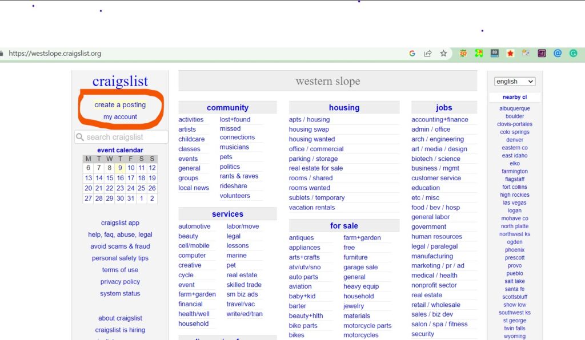Open antiques for sale
The width and height of the screenshot is (585, 340).
(x=301, y=237)
